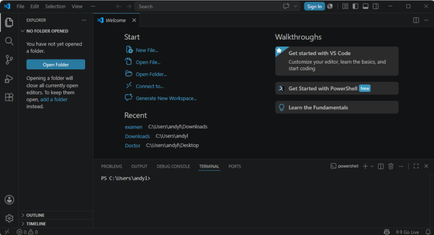Open the File menu
The image size is (434, 235).
20,6
